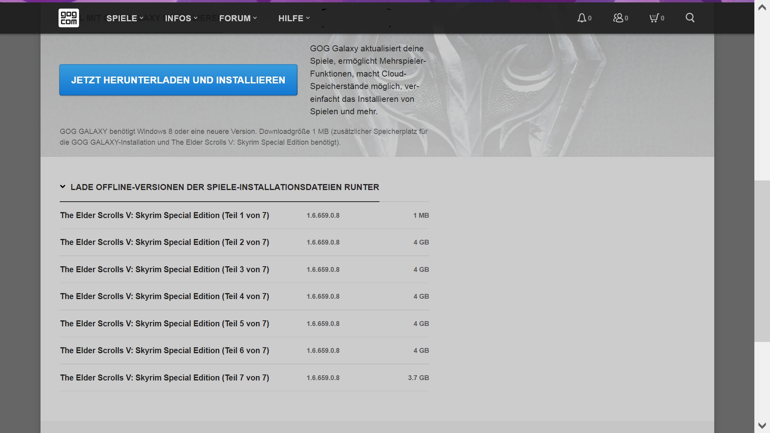Click the scroll down arrow
This screenshot has height=433, width=770.
click(762, 425)
